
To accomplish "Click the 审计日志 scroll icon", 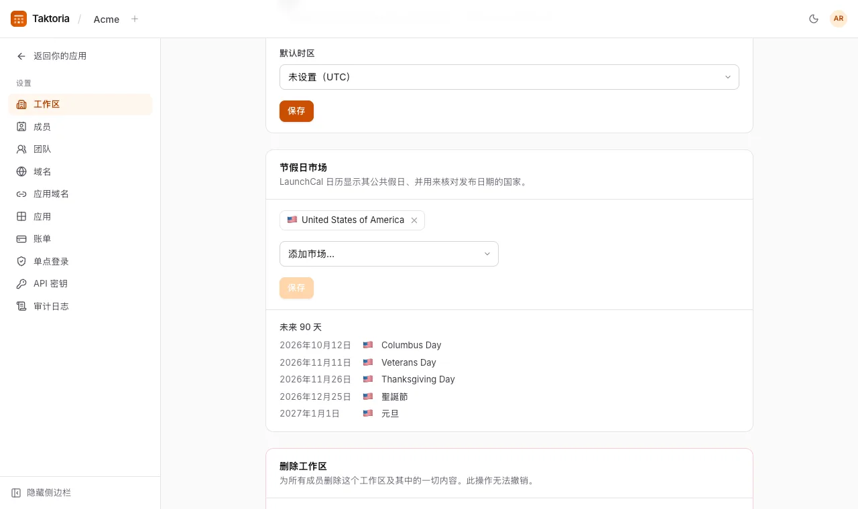I will coord(21,306).
